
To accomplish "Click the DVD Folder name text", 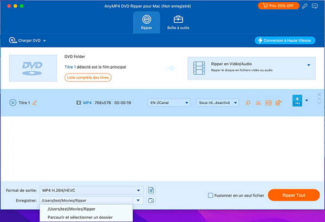I will 75,56.
